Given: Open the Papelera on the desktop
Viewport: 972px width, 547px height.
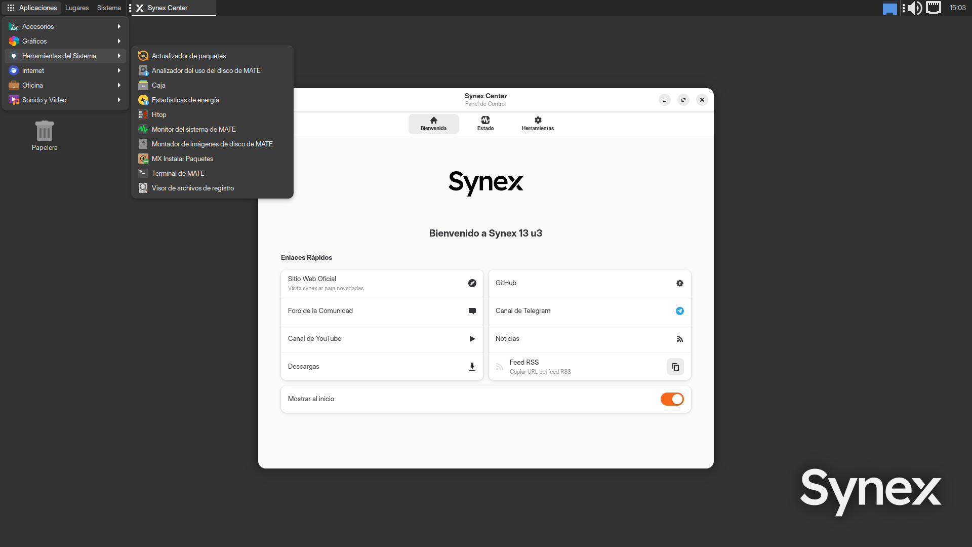Looking at the screenshot, I should (44, 134).
